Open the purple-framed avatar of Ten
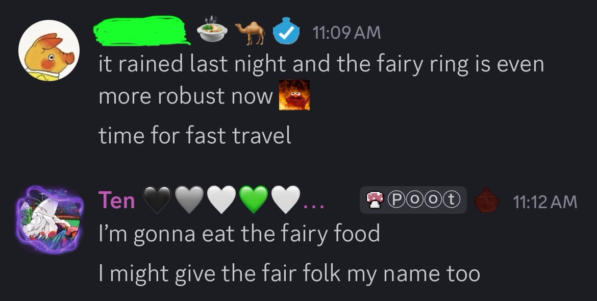Screen dimensions: 597x301 point(49,219)
